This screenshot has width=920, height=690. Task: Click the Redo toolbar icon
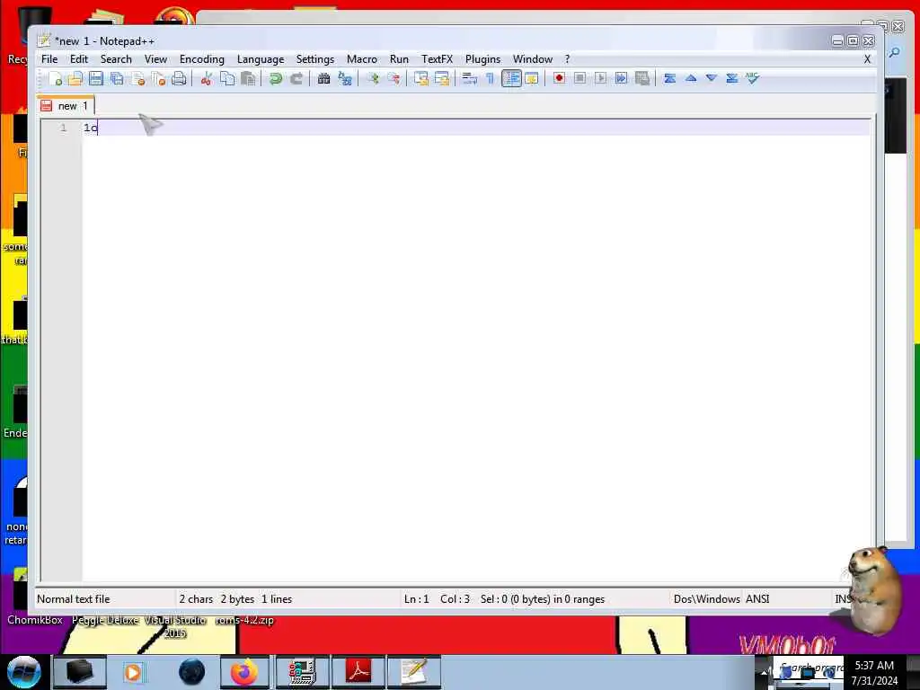296,78
